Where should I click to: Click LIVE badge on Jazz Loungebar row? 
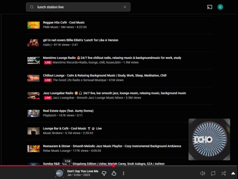pos(48,98)
